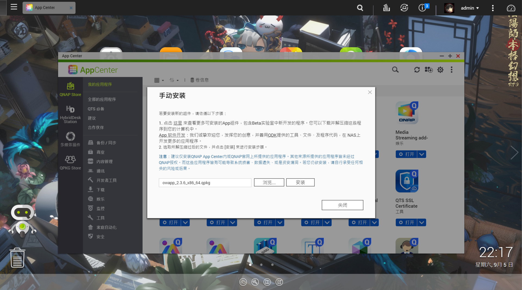Select QTS 必备 menu item

tap(96, 109)
